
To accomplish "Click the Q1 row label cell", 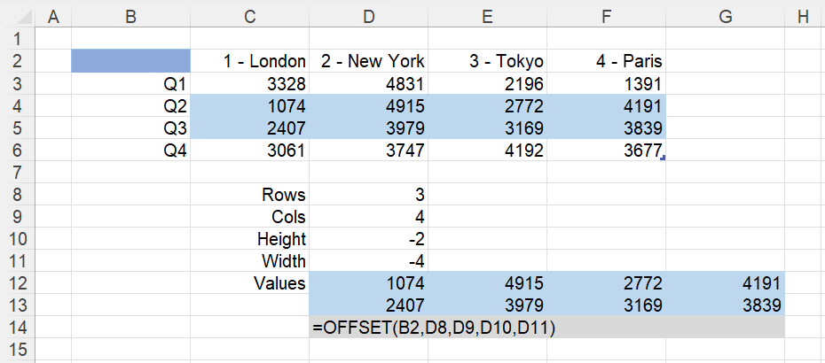I will tap(131, 83).
